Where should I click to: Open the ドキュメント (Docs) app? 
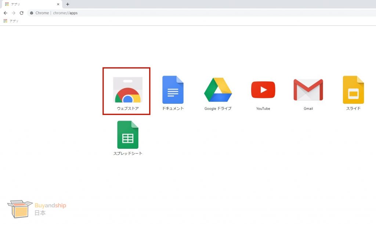coord(173,90)
